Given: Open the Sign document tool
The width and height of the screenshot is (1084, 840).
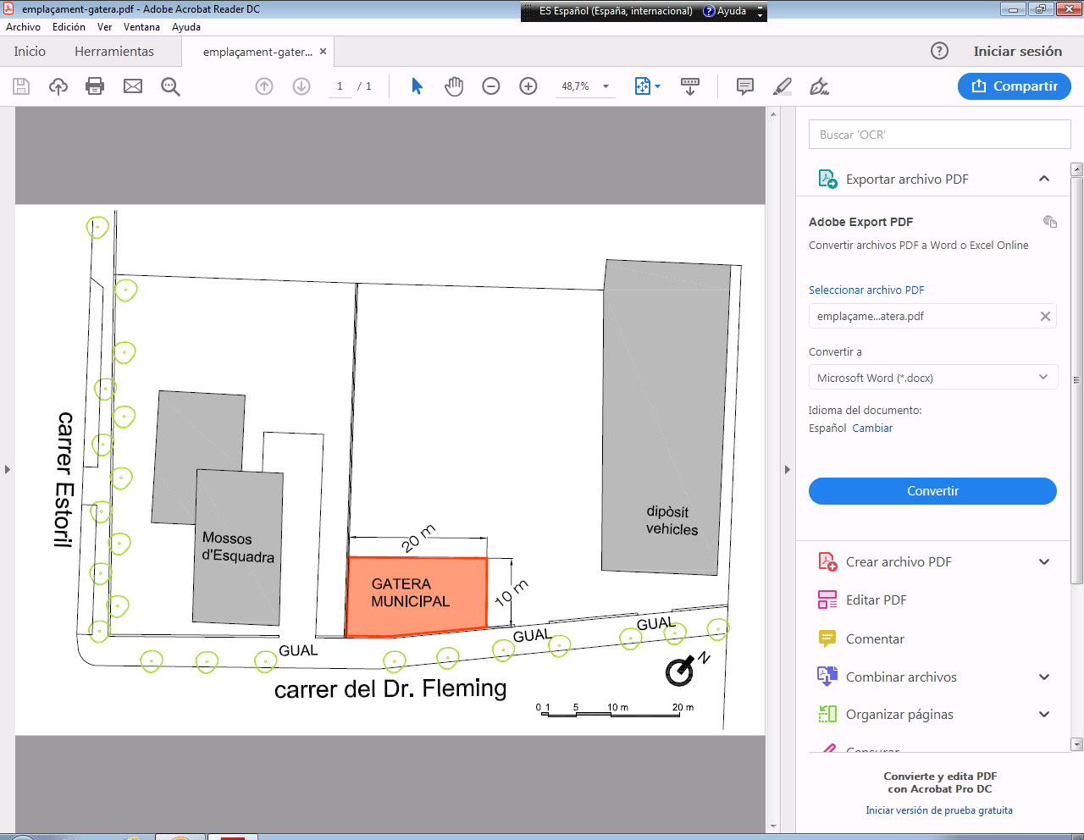Looking at the screenshot, I should click(819, 86).
